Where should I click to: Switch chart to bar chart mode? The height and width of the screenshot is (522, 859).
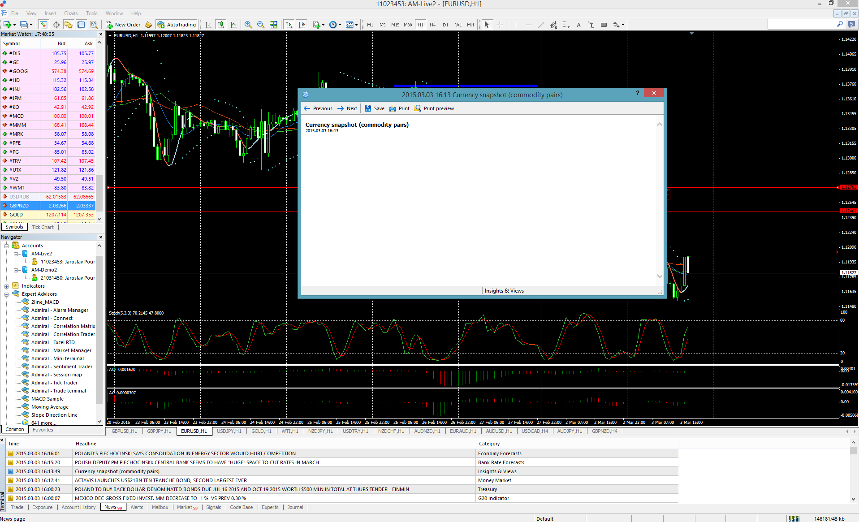coord(208,25)
